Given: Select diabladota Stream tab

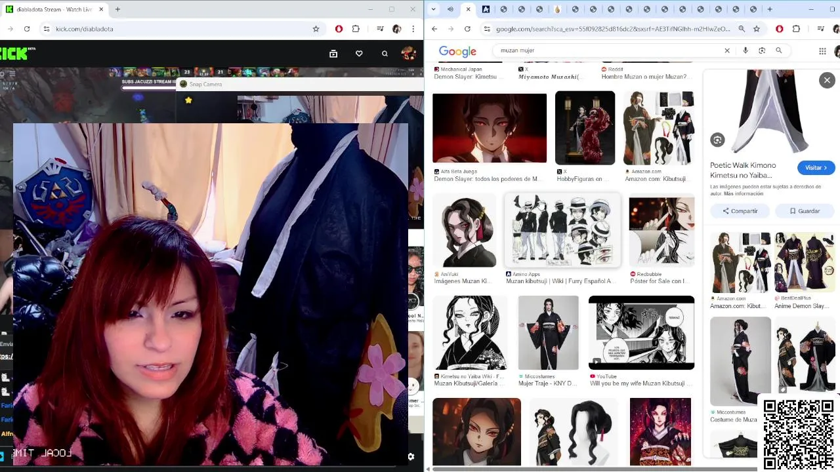Looking at the screenshot, I should 54,9.
